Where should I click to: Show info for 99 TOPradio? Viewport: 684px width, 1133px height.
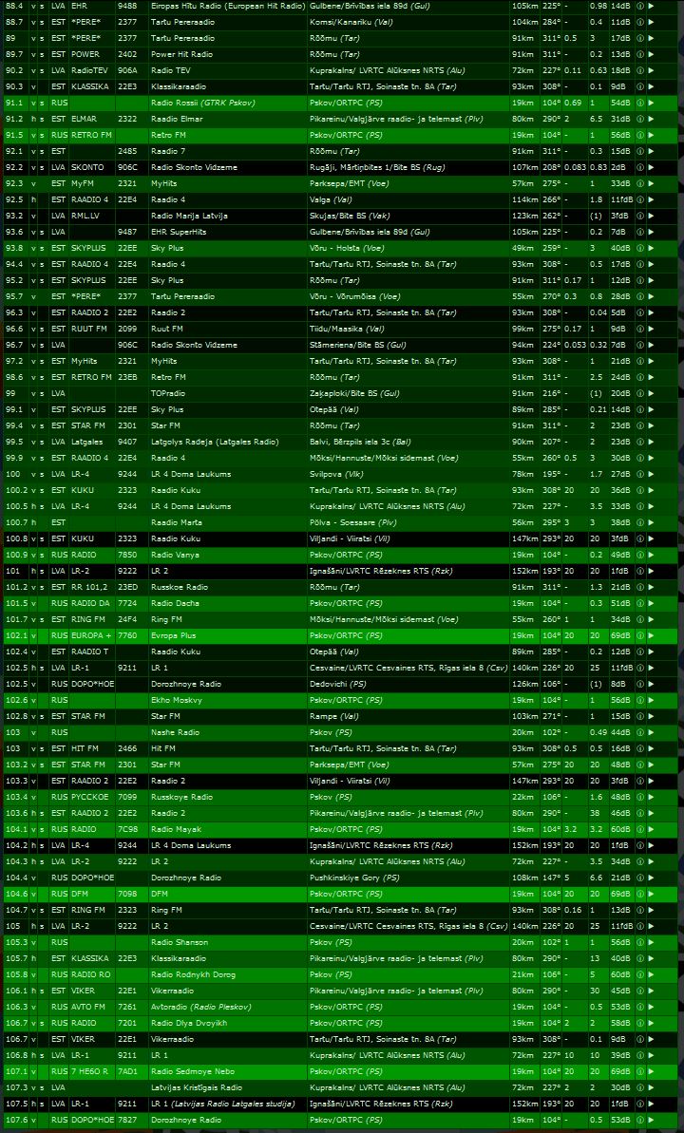pos(640,394)
